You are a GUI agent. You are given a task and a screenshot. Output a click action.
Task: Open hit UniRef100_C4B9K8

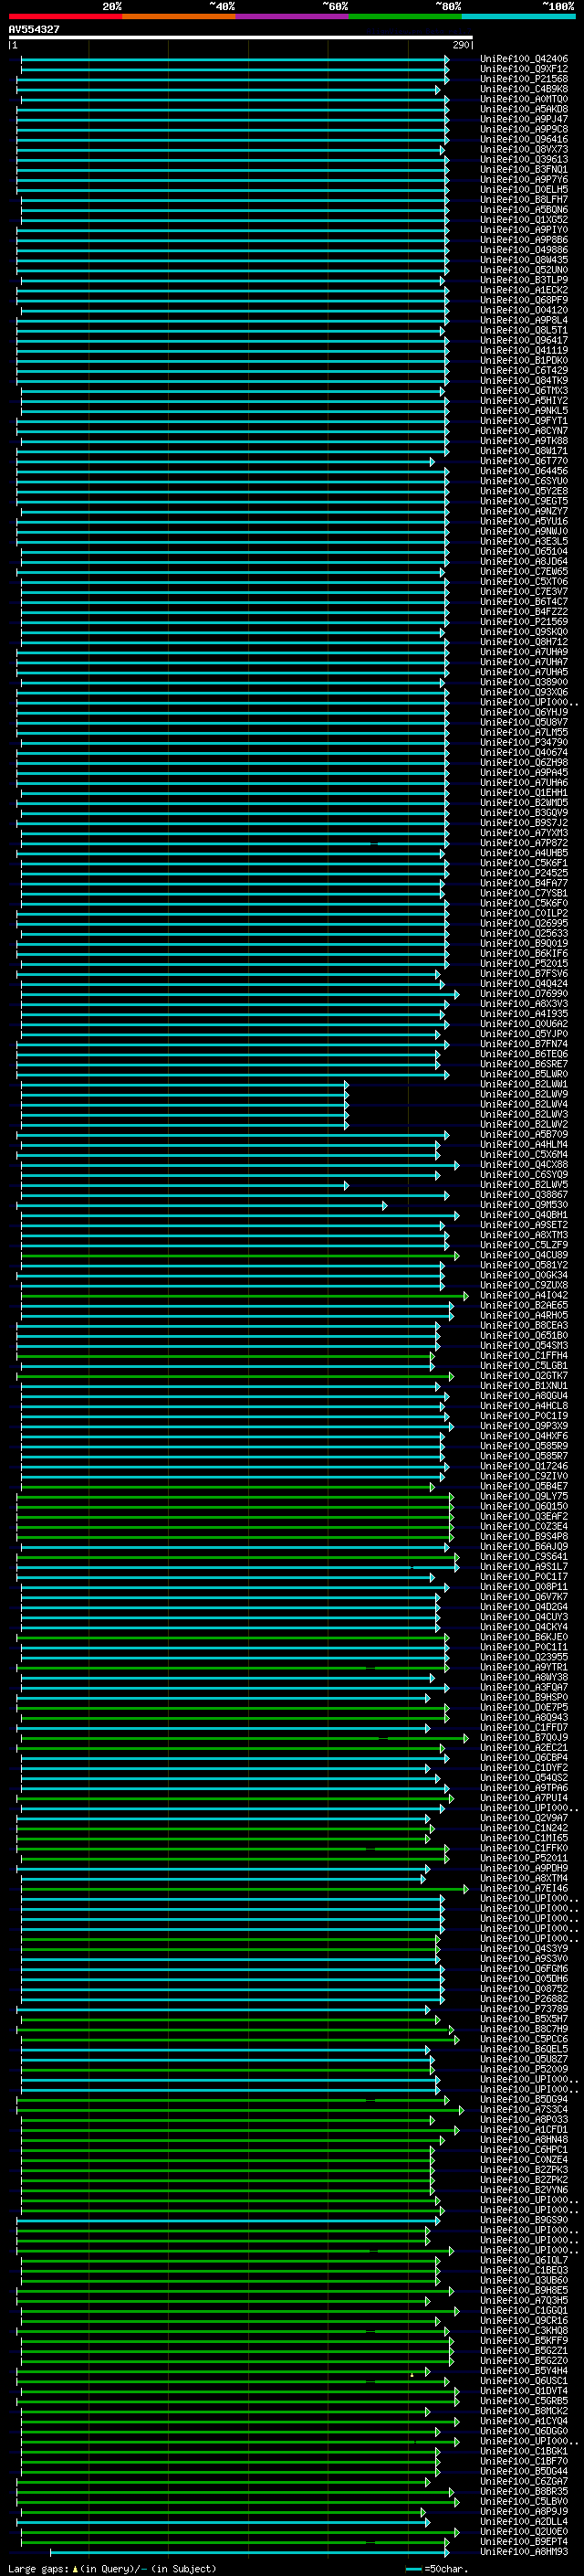[x=524, y=89]
